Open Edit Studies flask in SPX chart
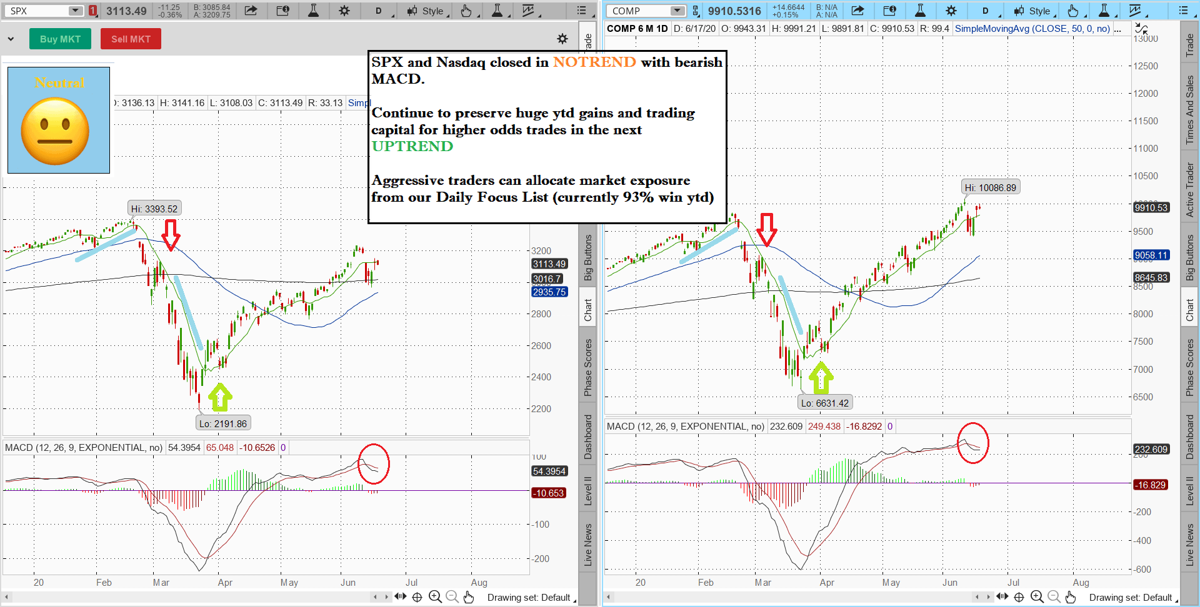The width and height of the screenshot is (1200, 607). [x=313, y=11]
